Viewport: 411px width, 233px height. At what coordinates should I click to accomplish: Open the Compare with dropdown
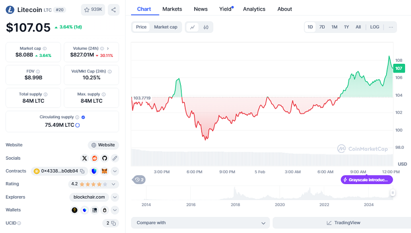point(200,223)
